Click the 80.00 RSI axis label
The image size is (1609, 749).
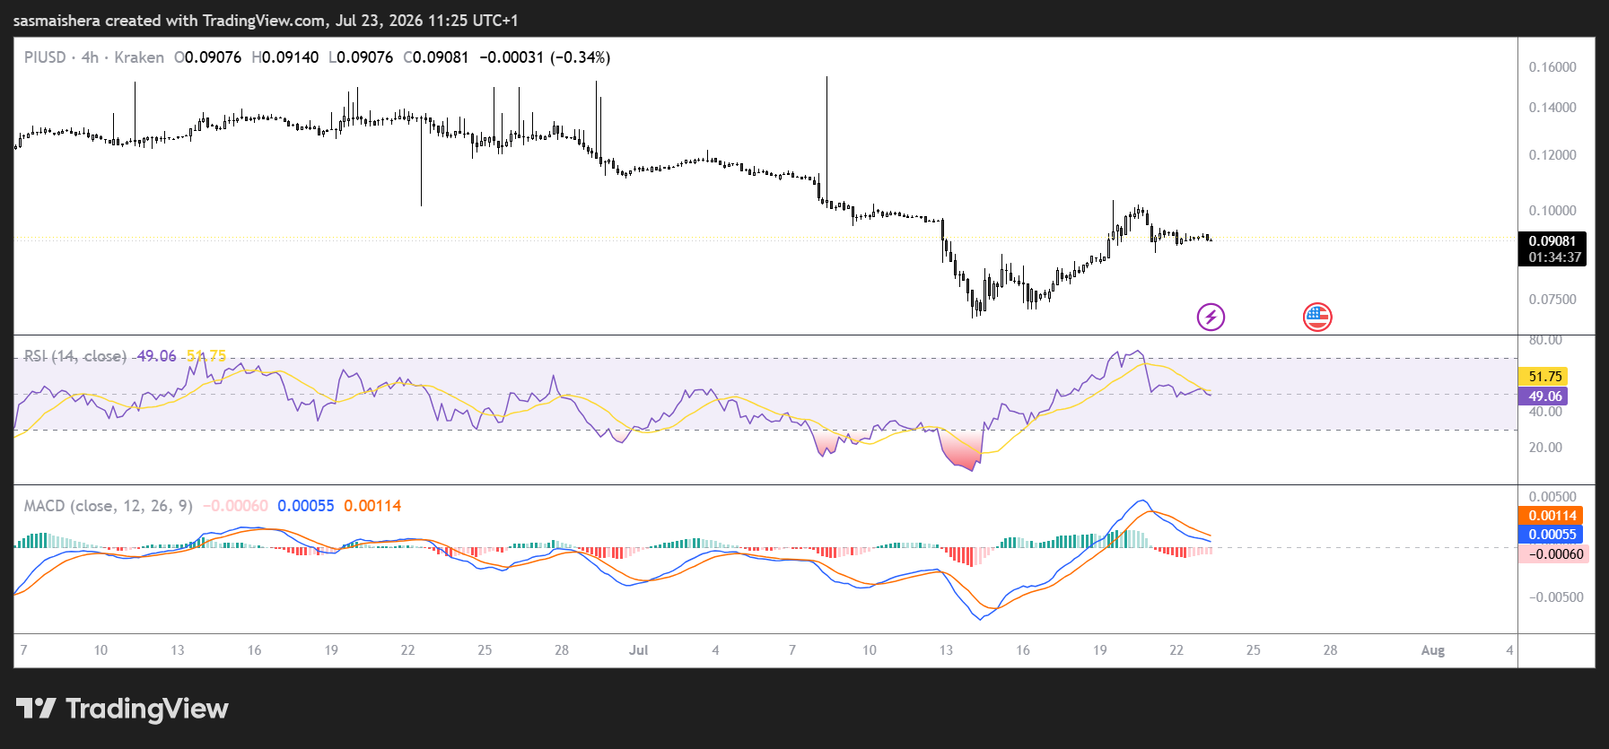1545,341
